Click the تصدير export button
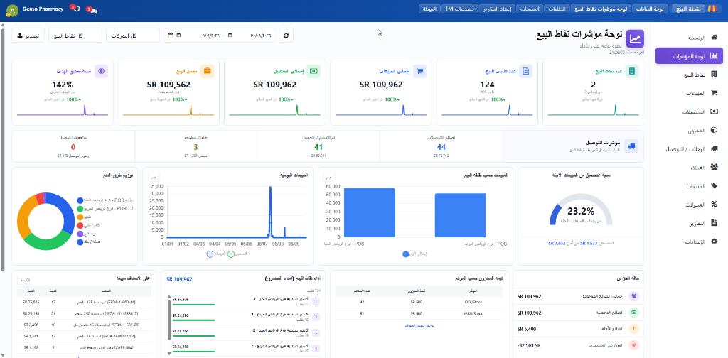The width and height of the screenshot is (728, 358). click(28, 36)
